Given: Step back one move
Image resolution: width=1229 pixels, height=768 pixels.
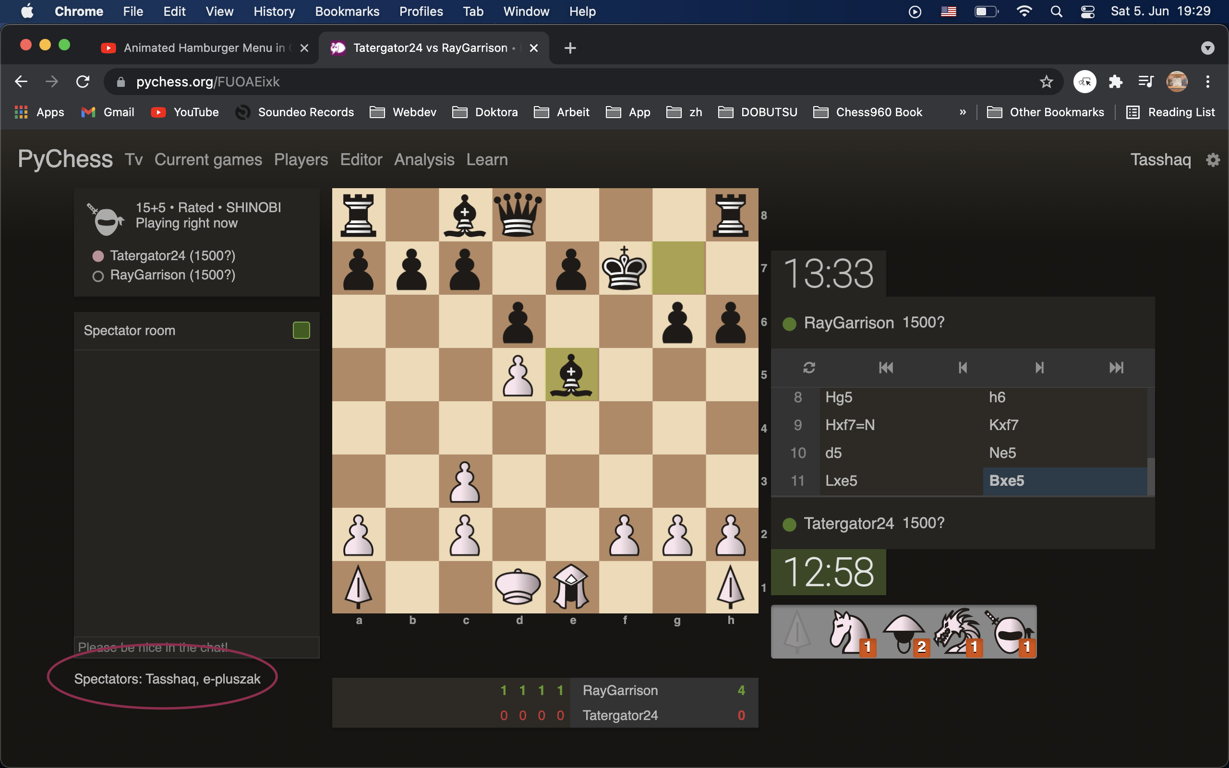Looking at the screenshot, I should (x=963, y=367).
